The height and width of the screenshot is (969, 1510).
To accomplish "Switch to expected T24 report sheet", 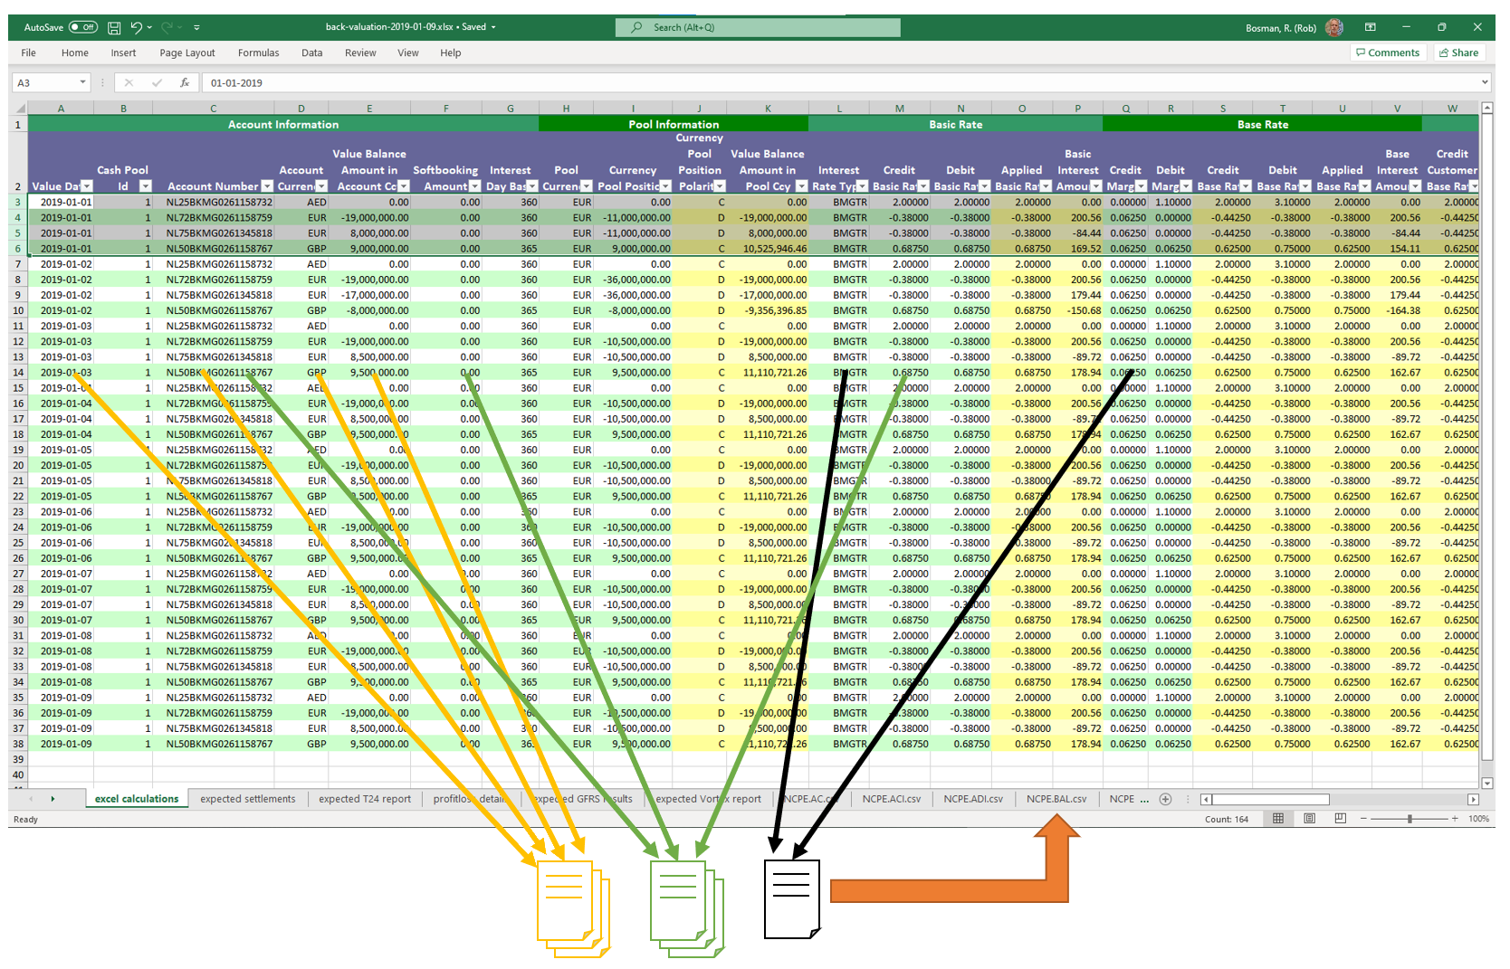I will (x=365, y=799).
